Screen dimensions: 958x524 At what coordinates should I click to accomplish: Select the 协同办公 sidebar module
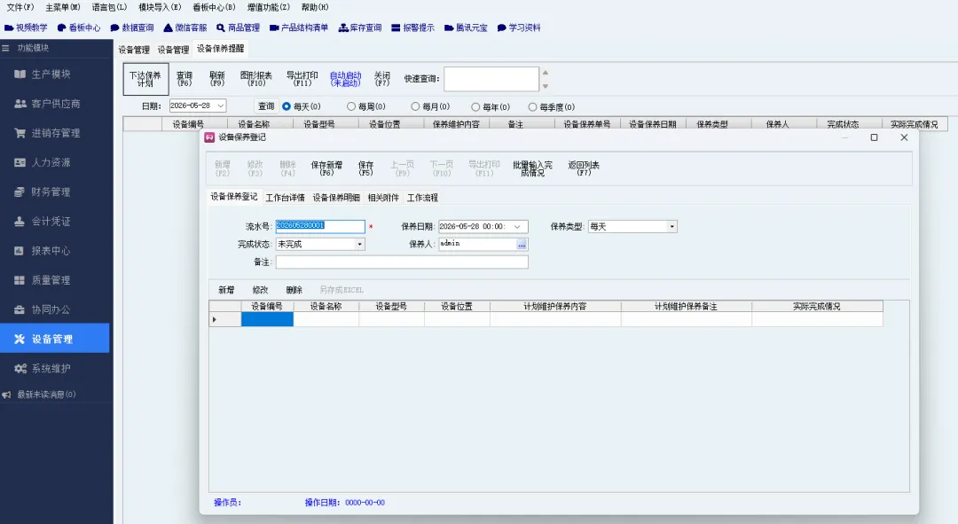click(54, 309)
